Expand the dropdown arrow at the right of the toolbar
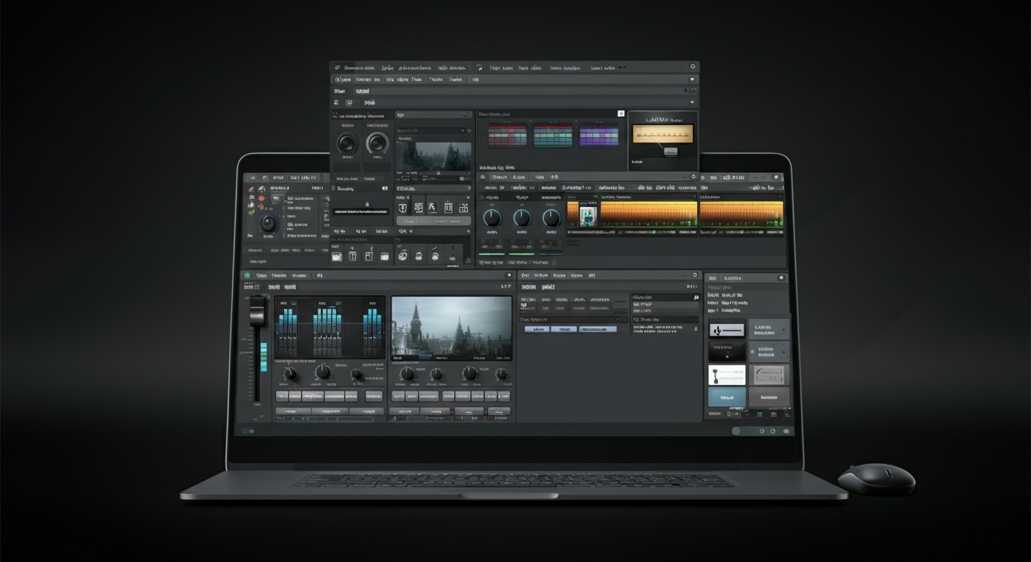Screen dimensions: 1031x562 pyautogui.click(x=691, y=80)
